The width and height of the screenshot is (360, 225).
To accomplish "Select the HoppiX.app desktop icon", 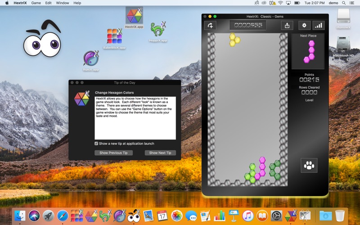I will [x=158, y=31].
